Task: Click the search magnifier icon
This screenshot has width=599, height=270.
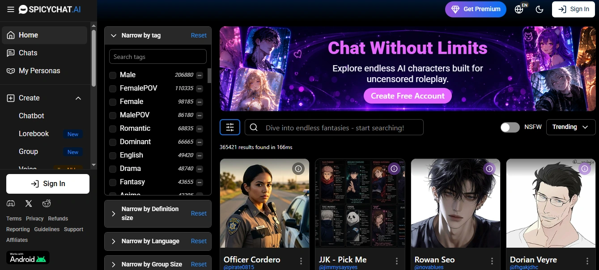Action: point(254,127)
